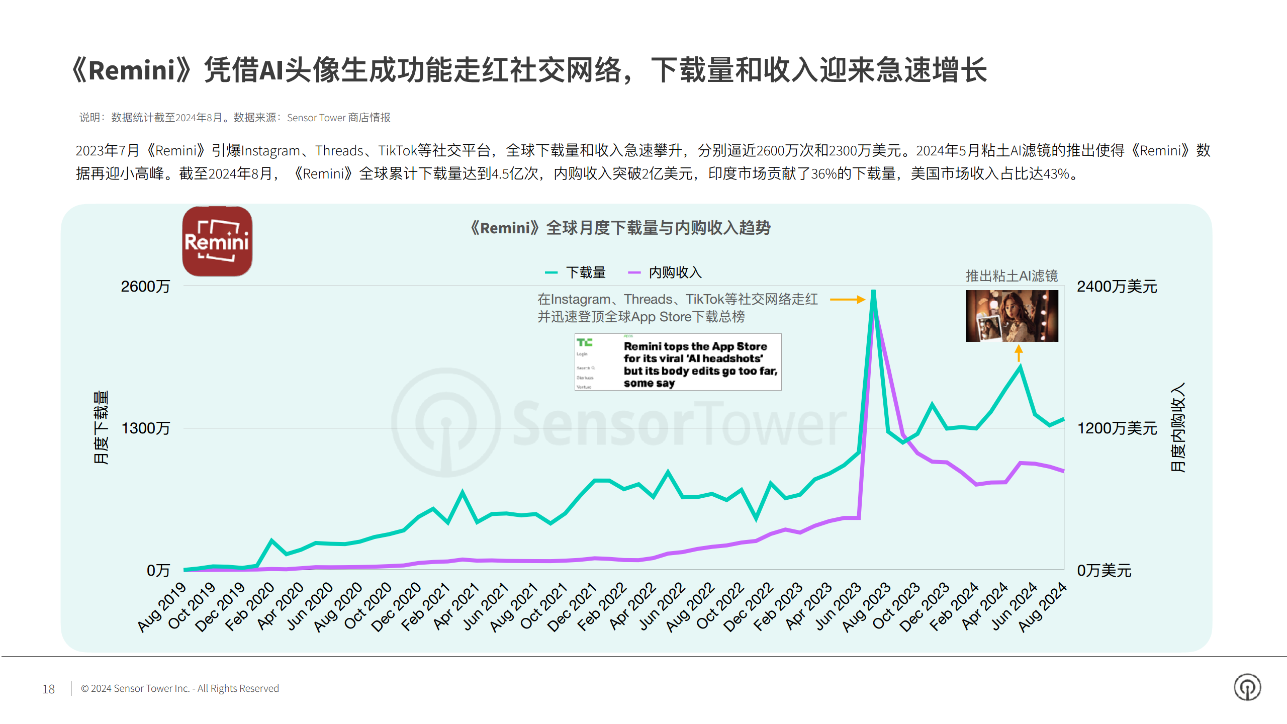Click the TechCrunch logo in the article snippet
Image resolution: width=1287 pixels, height=724 pixels.
click(x=585, y=342)
